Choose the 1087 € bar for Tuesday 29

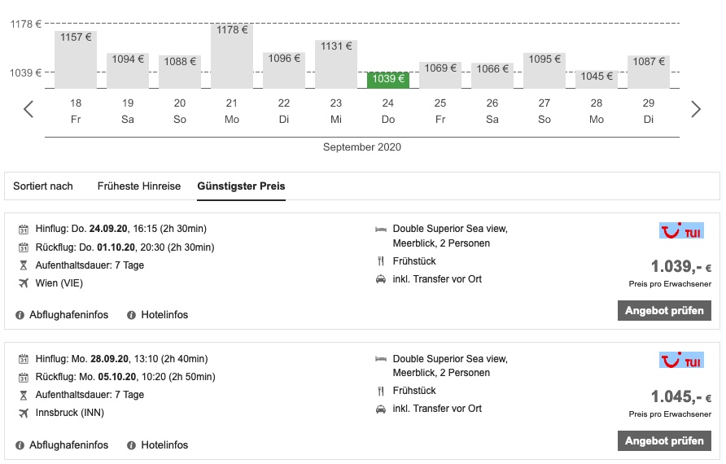(x=649, y=72)
